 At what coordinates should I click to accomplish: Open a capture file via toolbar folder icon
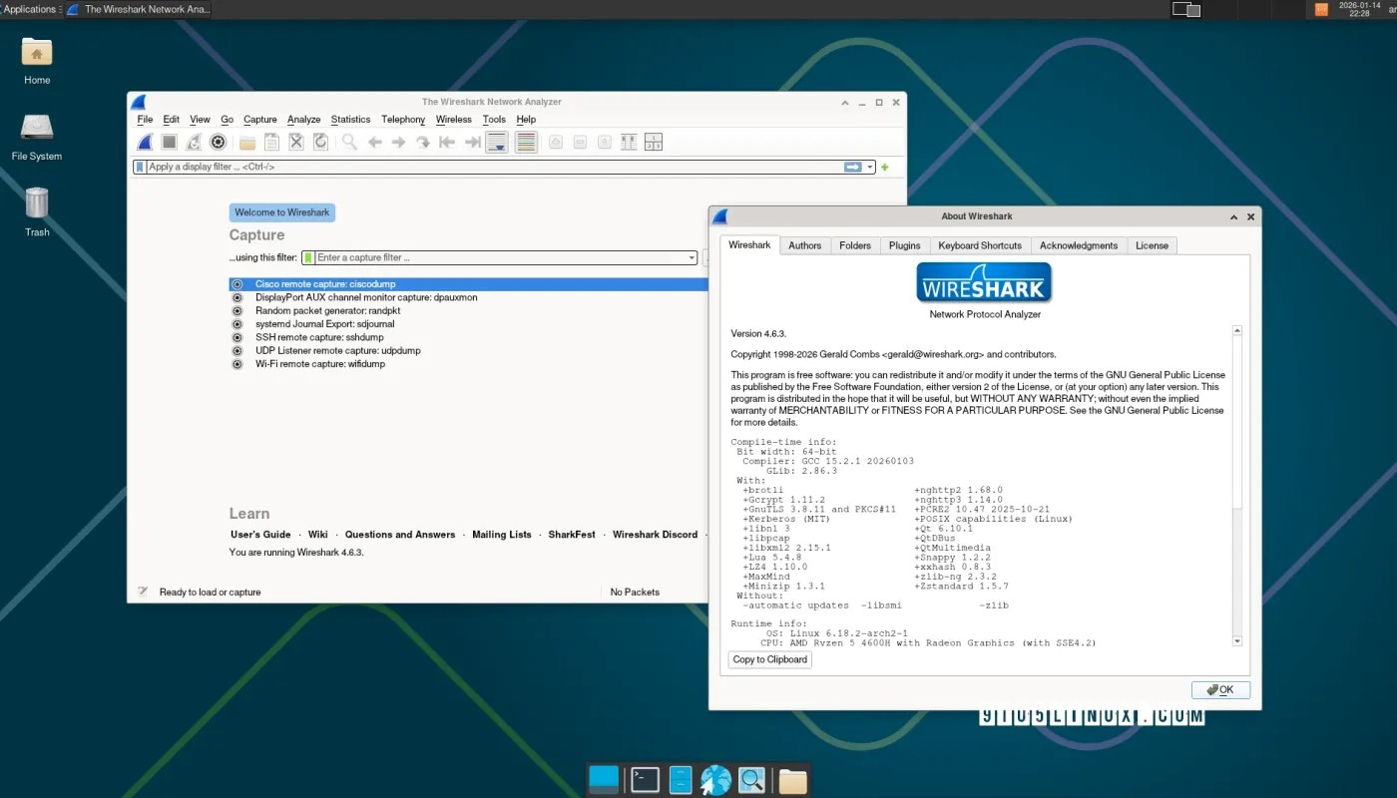click(246, 142)
